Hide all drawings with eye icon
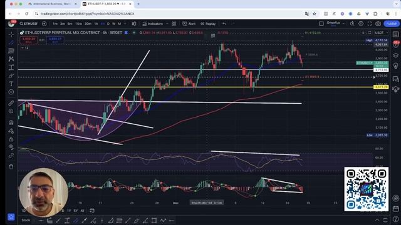This screenshot has width=401, height=225. coord(11,147)
